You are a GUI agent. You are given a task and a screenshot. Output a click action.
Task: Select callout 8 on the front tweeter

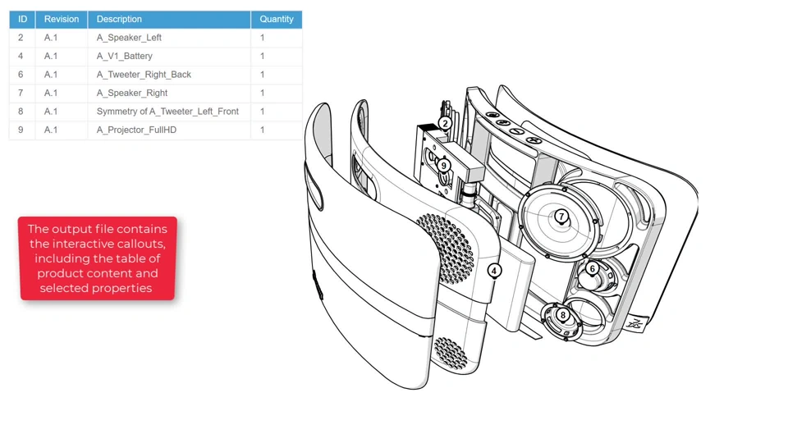(563, 315)
